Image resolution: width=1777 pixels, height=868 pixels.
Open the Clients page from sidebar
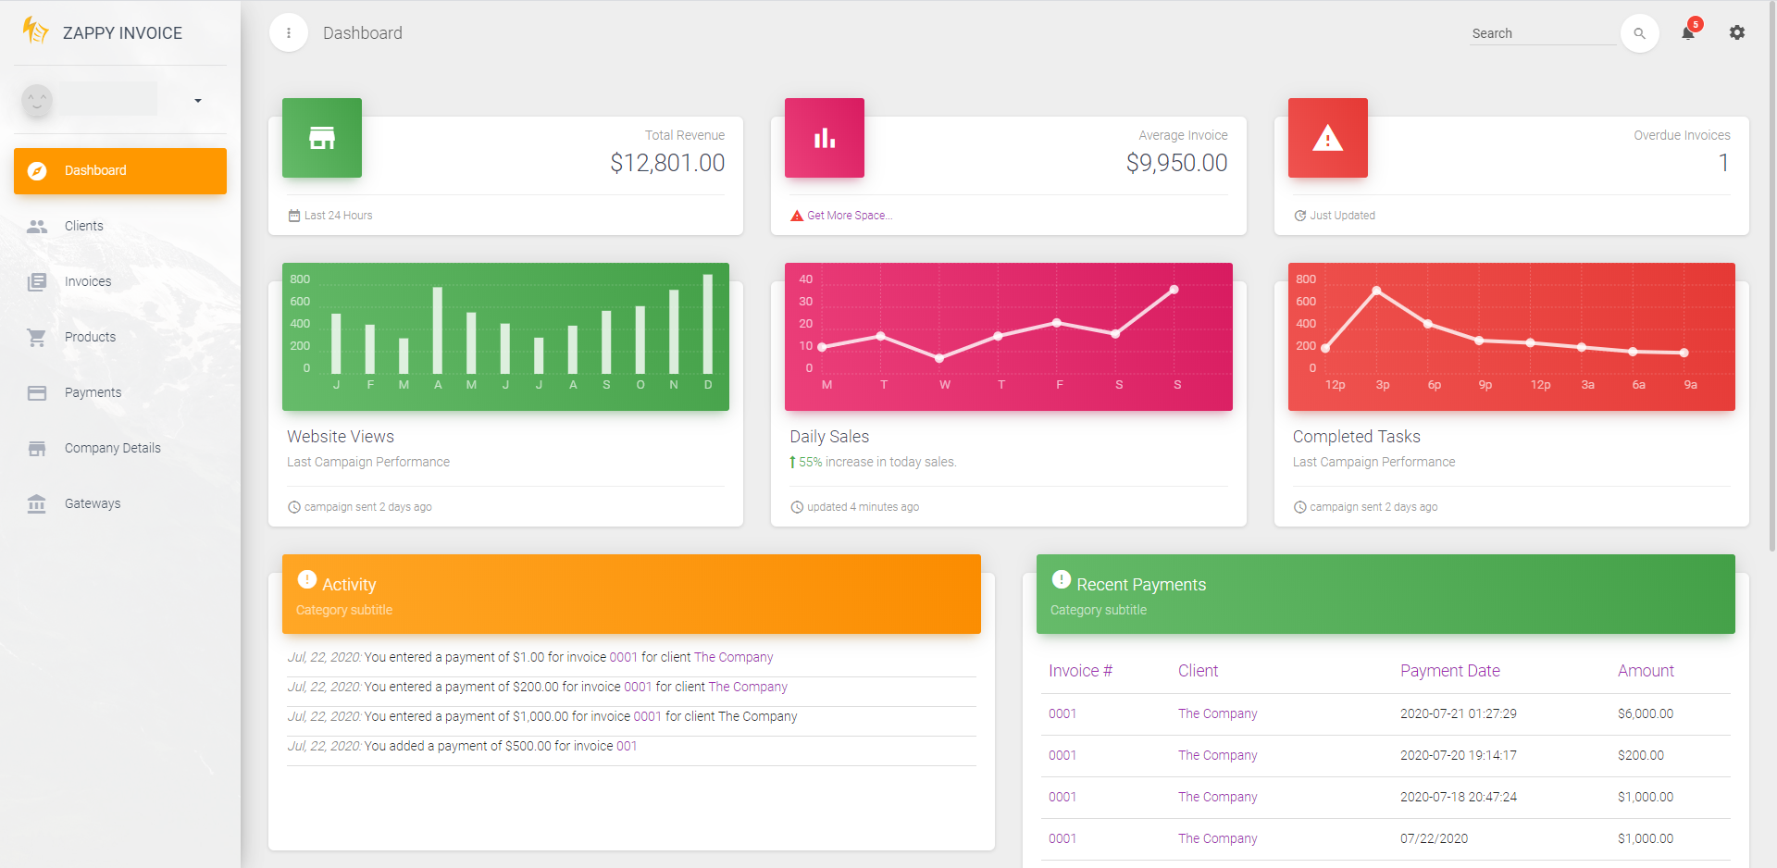click(84, 226)
